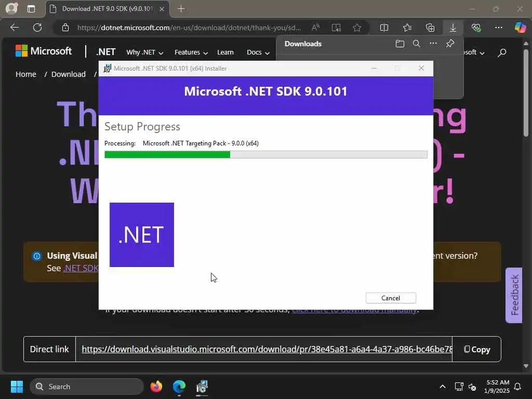Open the Favorites list icon
The height and width of the screenshot is (399, 532).
407,28
